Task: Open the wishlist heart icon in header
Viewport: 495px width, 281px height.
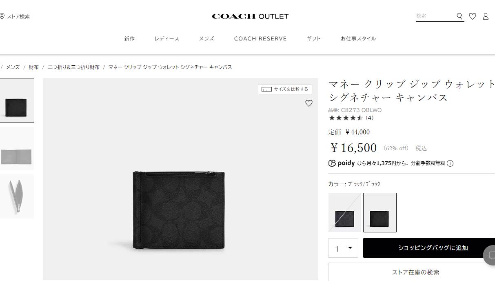Action: coord(473,16)
